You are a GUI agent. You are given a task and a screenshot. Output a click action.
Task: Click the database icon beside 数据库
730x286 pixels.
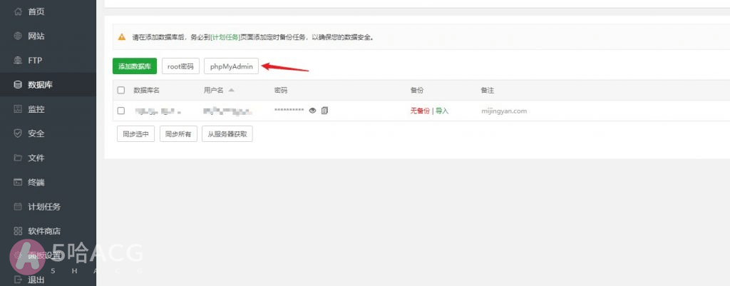tap(18, 85)
